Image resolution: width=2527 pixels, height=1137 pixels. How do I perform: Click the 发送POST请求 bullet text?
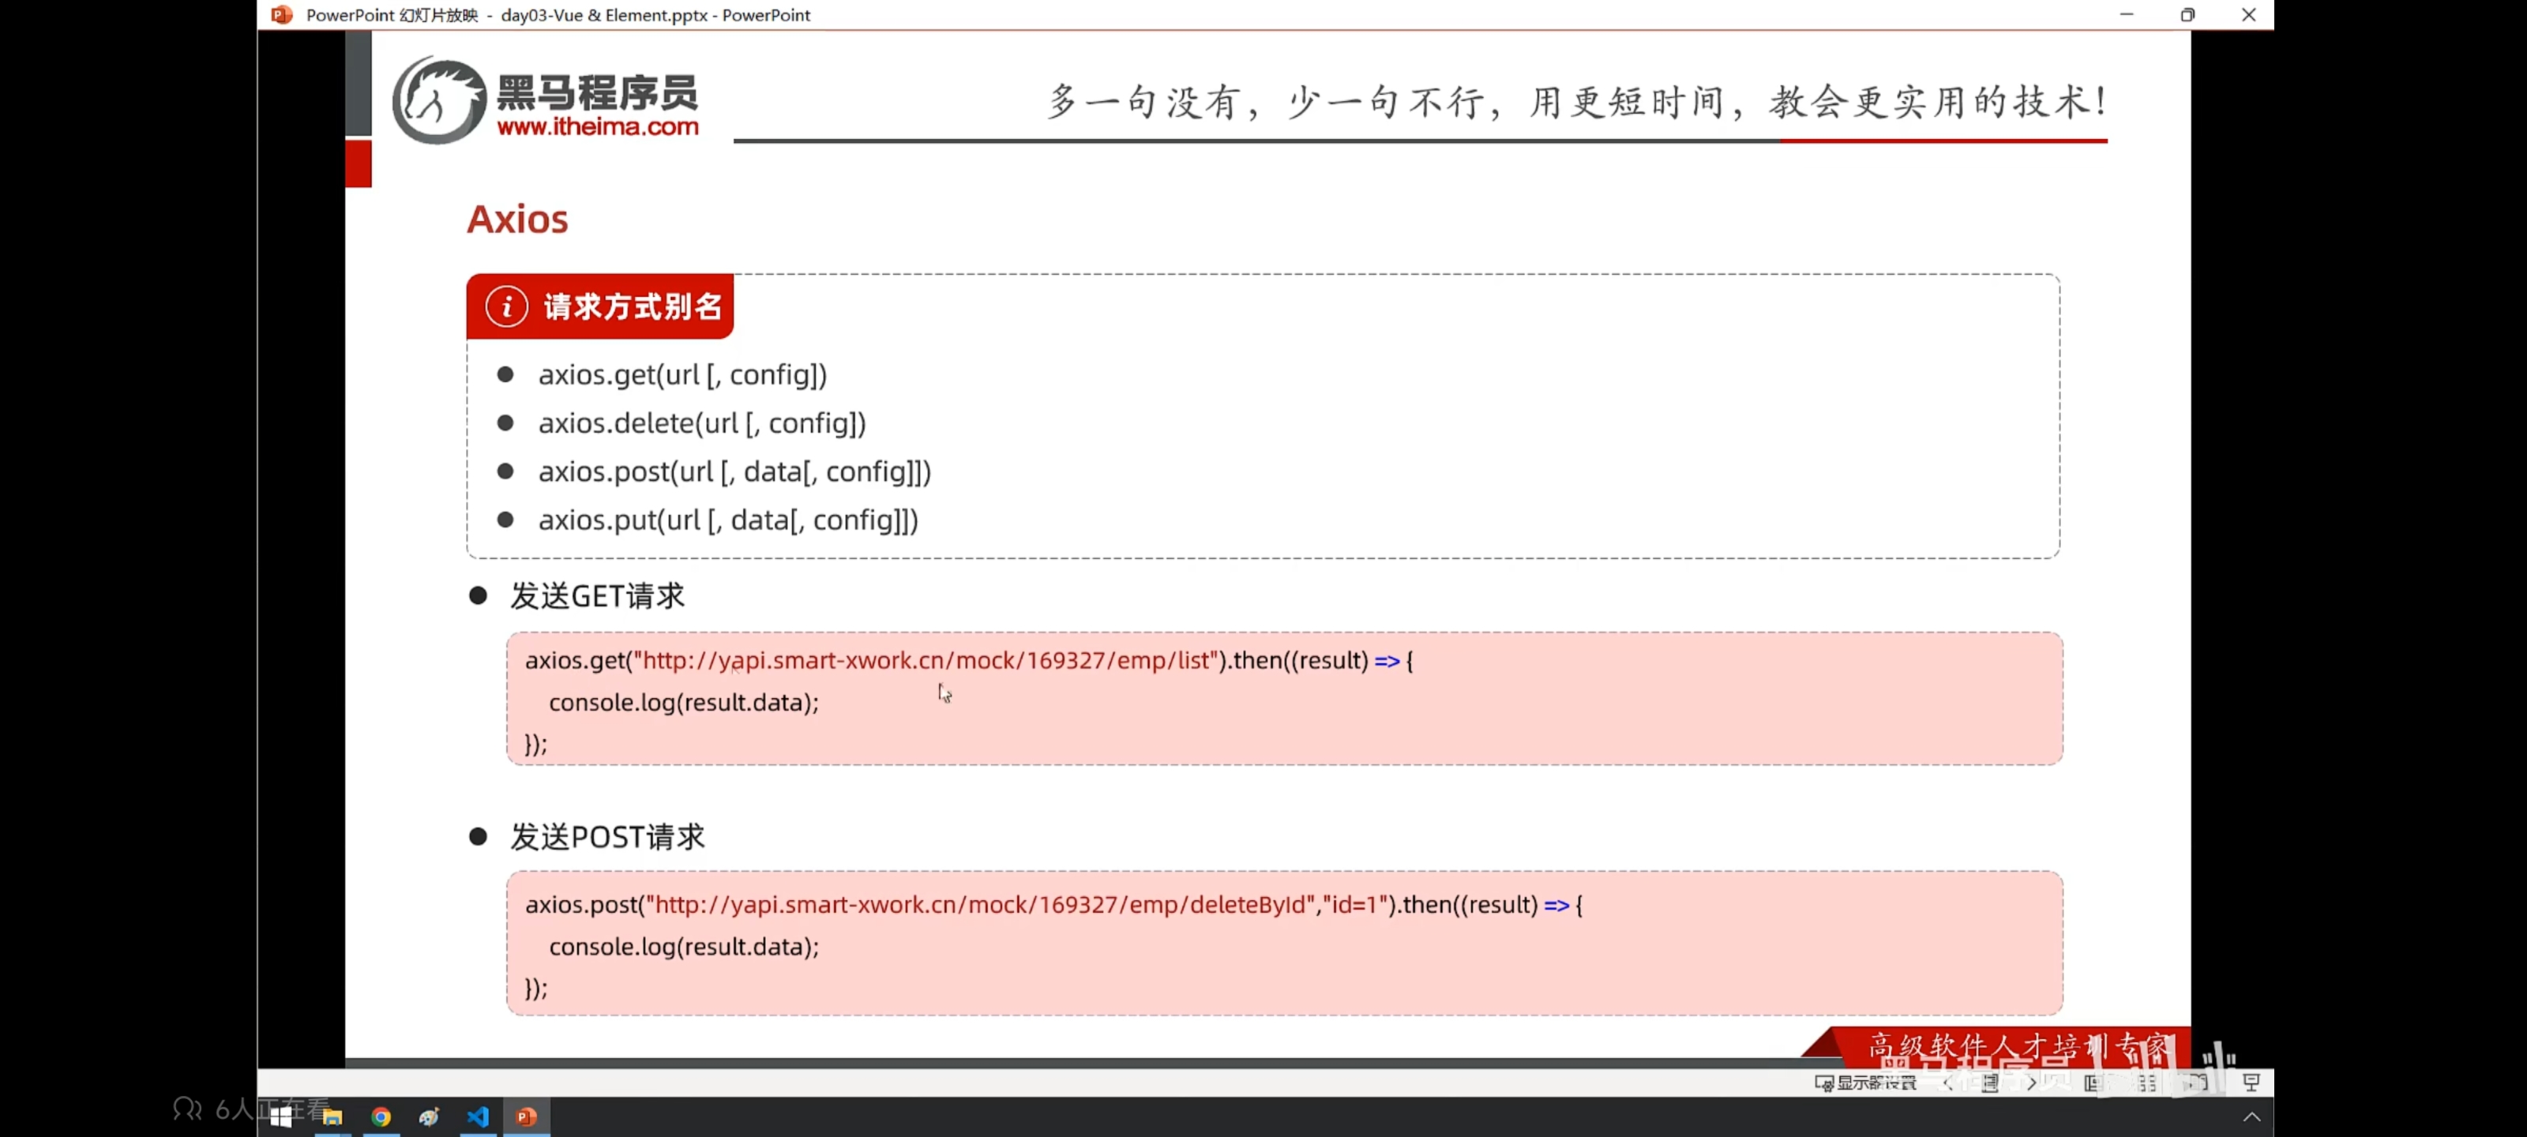[x=607, y=837]
